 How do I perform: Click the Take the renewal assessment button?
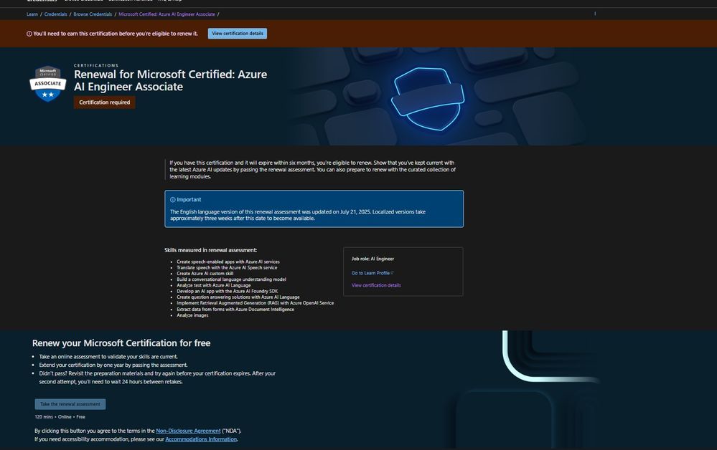pos(70,404)
